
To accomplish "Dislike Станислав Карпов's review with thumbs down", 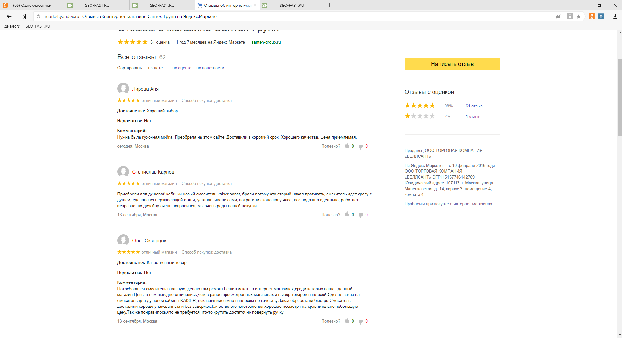I will tap(361, 215).
